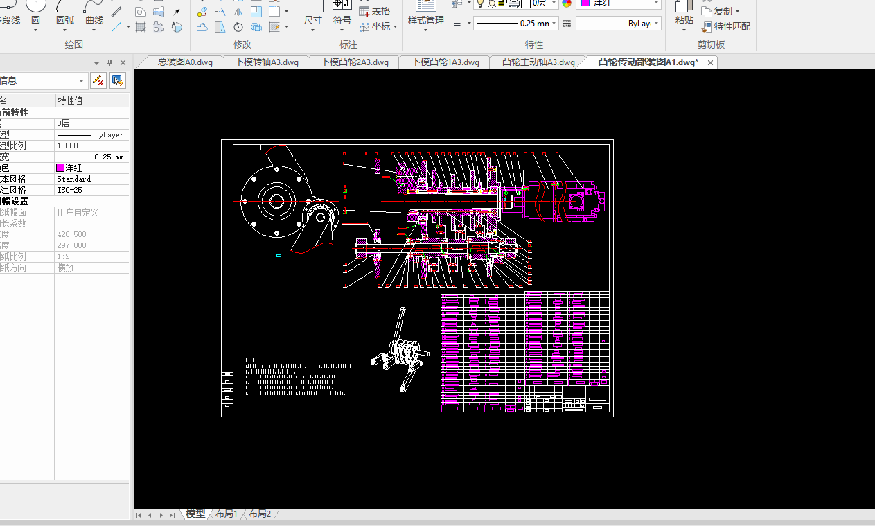Expand the dashed rectangle modify tool dropdown
The width and height of the screenshot is (875, 526).
[286, 12]
